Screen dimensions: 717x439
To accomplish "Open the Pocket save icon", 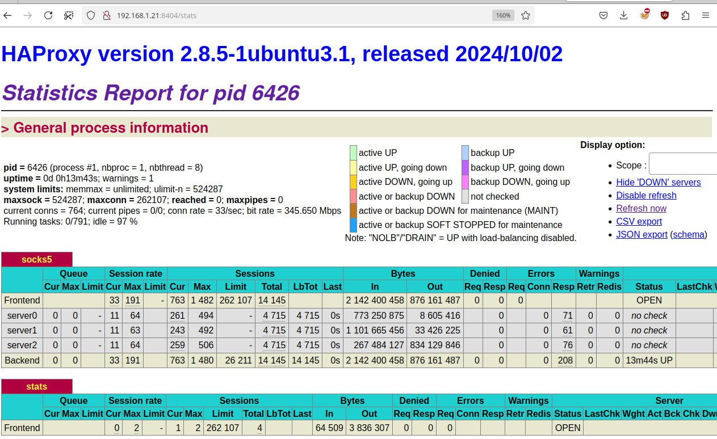I will click(604, 15).
